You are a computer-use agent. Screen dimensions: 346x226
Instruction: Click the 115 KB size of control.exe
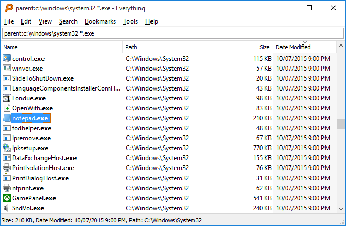click(262, 59)
